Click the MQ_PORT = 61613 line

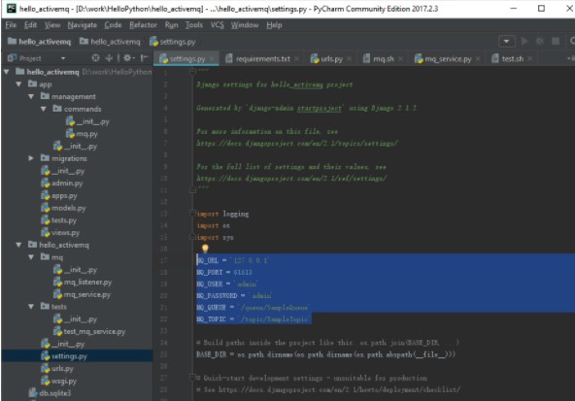pos(224,272)
